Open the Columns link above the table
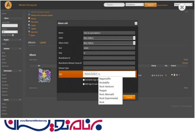 (x=185, y=63)
